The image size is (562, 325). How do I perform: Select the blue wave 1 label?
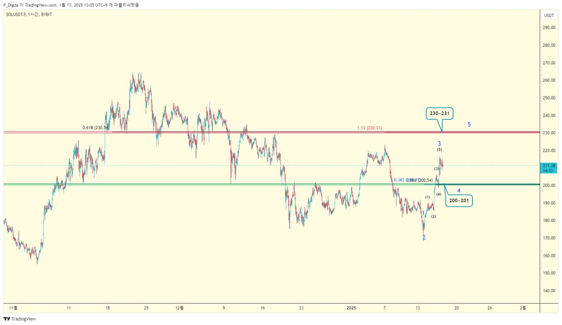tap(423, 213)
